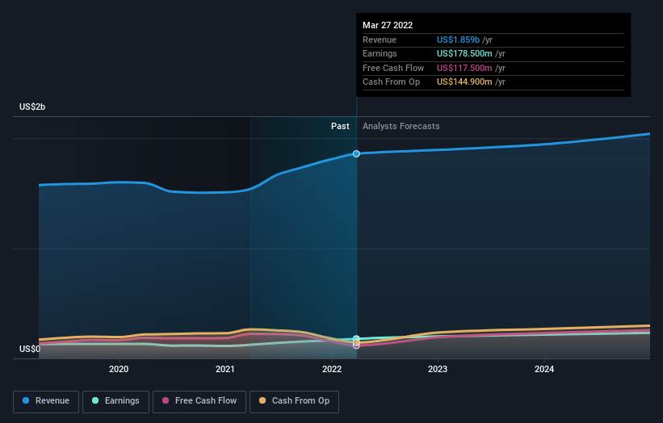Click the US$178.500m earnings value
The width and height of the screenshot is (663, 423).
(464, 53)
